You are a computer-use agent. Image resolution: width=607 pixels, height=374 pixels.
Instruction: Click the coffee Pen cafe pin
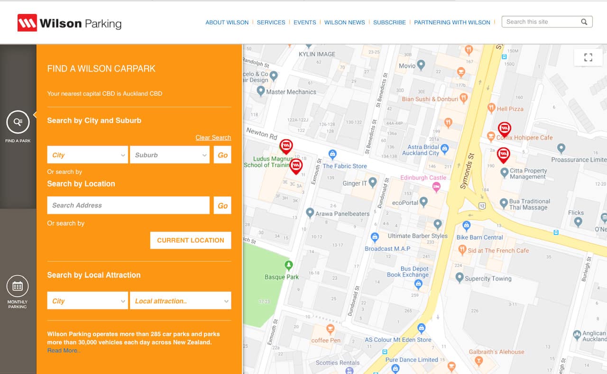tap(330, 329)
